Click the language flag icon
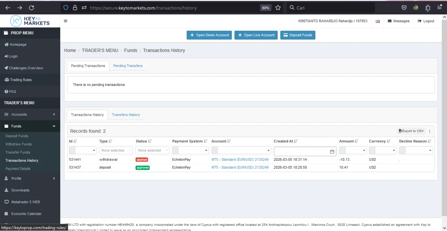 point(378,22)
